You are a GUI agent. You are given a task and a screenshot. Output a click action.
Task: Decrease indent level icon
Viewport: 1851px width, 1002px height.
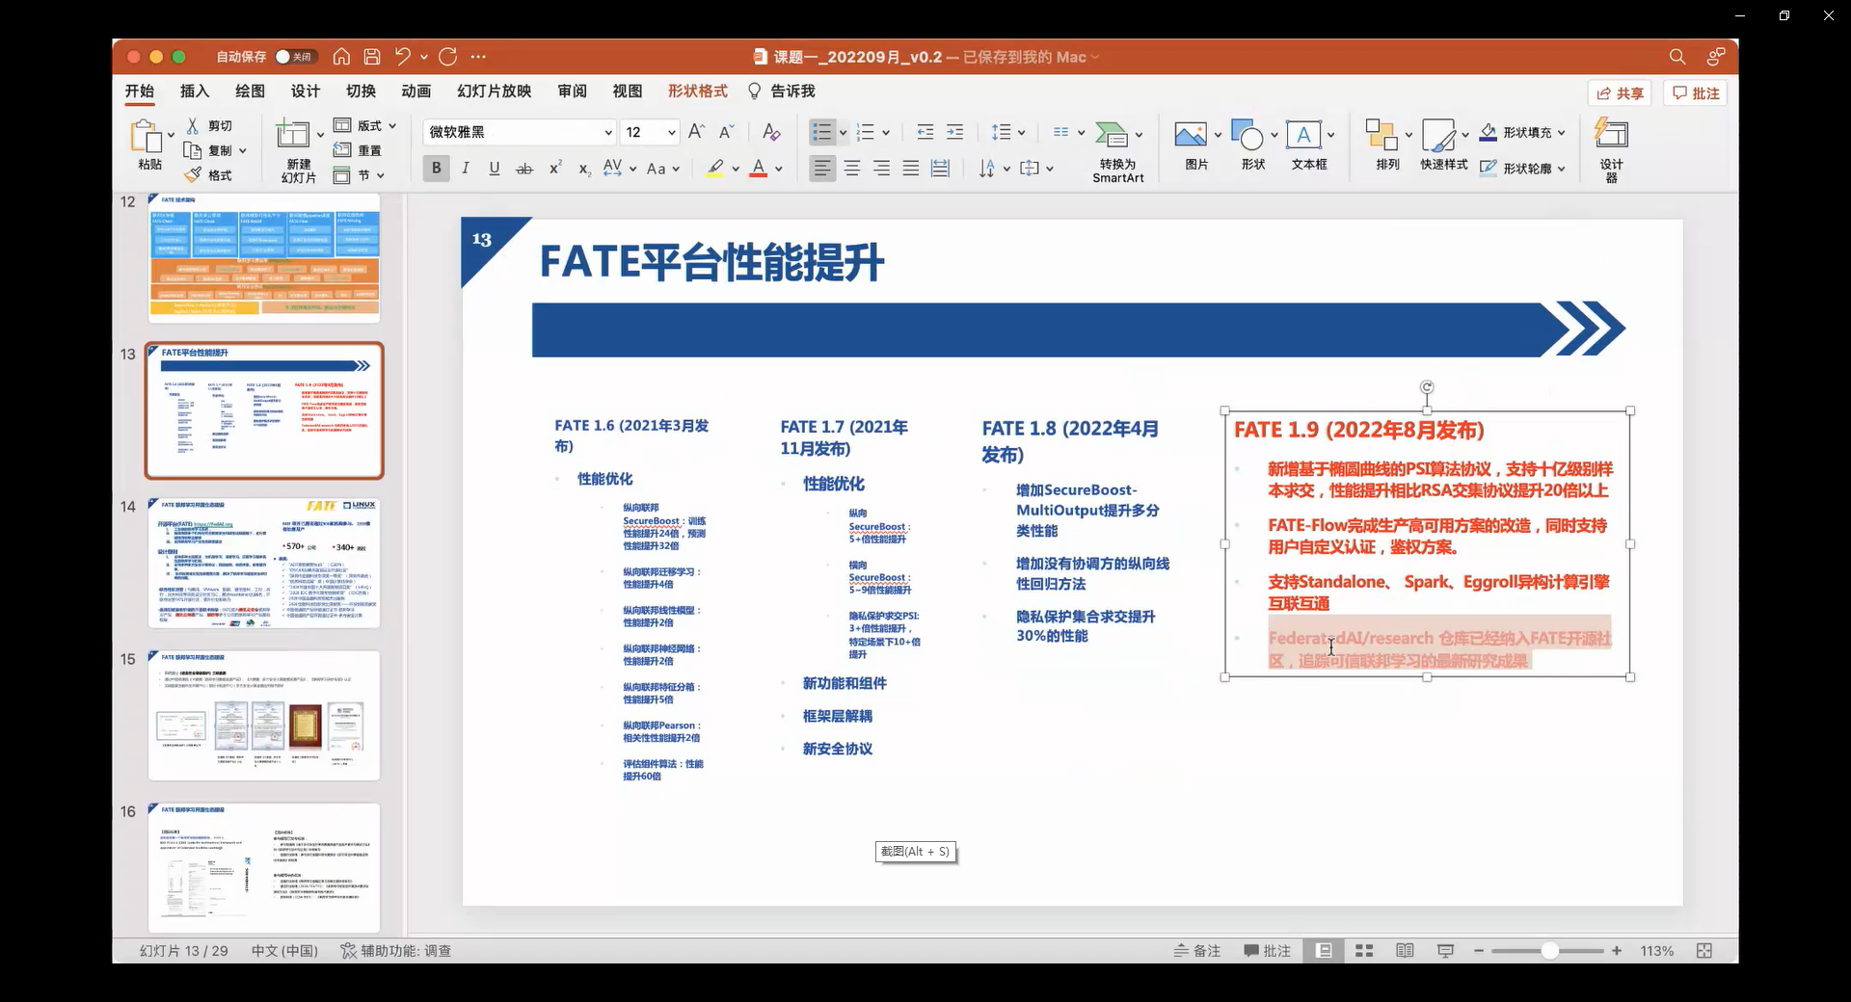coord(925,132)
